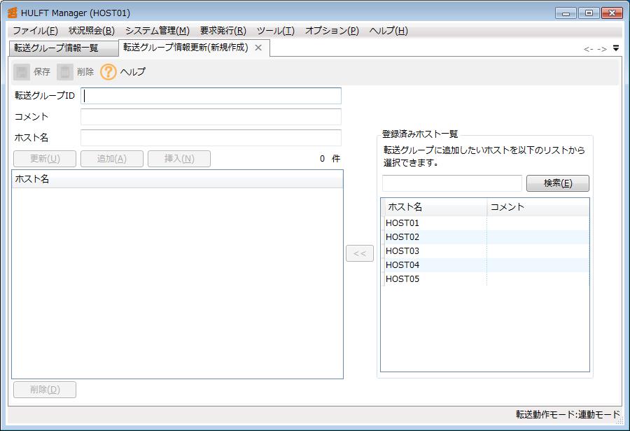630x431 pixels.
Task: Close the transfer group update tab
Action: (x=258, y=48)
